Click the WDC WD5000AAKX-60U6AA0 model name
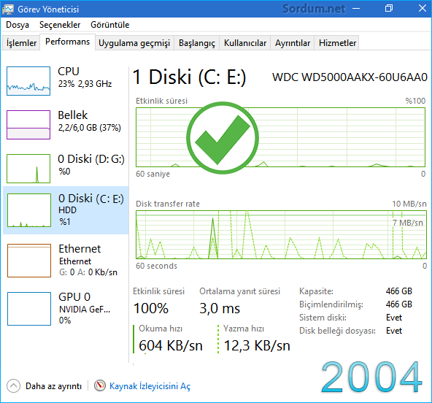Image resolution: width=432 pixels, height=403 pixels. click(x=350, y=77)
